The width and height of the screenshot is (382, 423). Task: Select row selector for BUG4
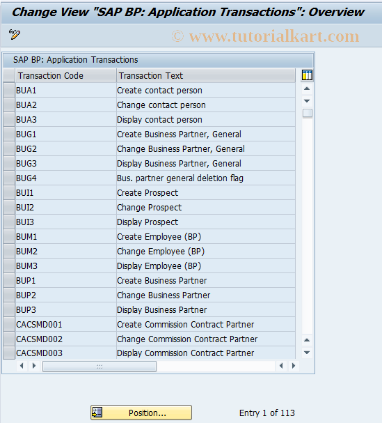(9, 178)
